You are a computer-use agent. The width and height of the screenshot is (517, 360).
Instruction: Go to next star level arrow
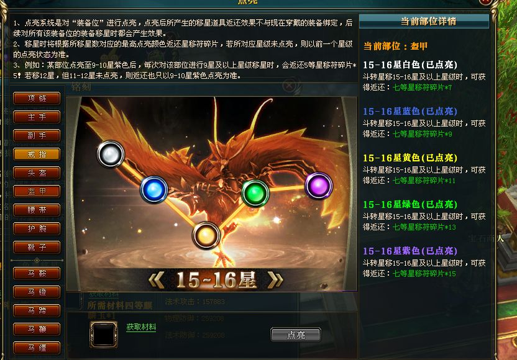275,280
